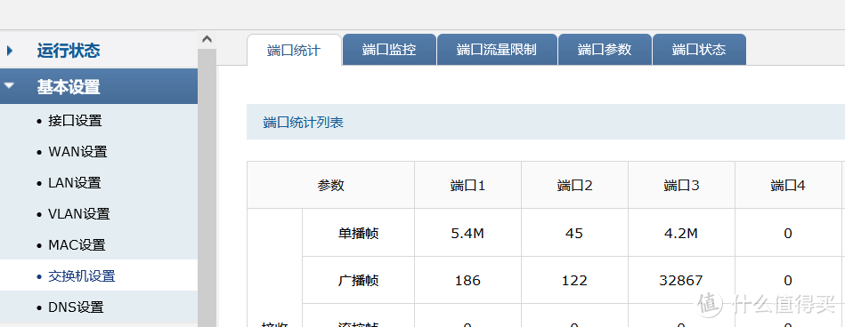Image resolution: width=845 pixels, height=327 pixels.
Task: Click the 45 unicast value for port 2
Action: coord(574,234)
